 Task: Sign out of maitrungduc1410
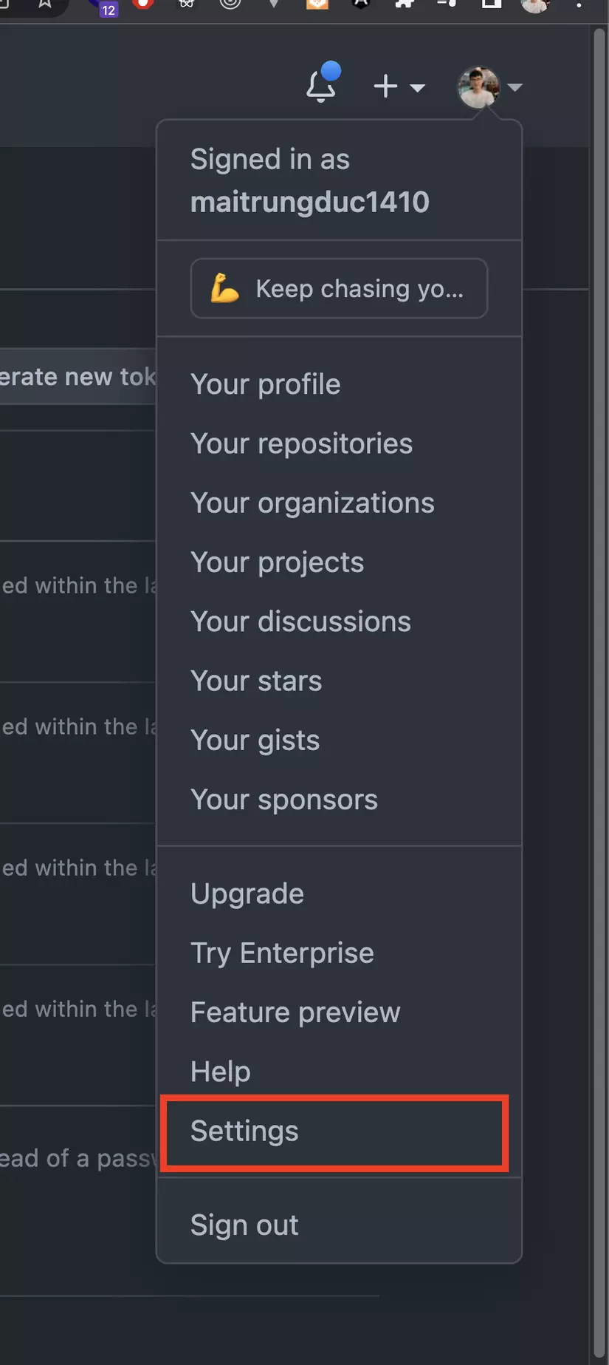[244, 1225]
